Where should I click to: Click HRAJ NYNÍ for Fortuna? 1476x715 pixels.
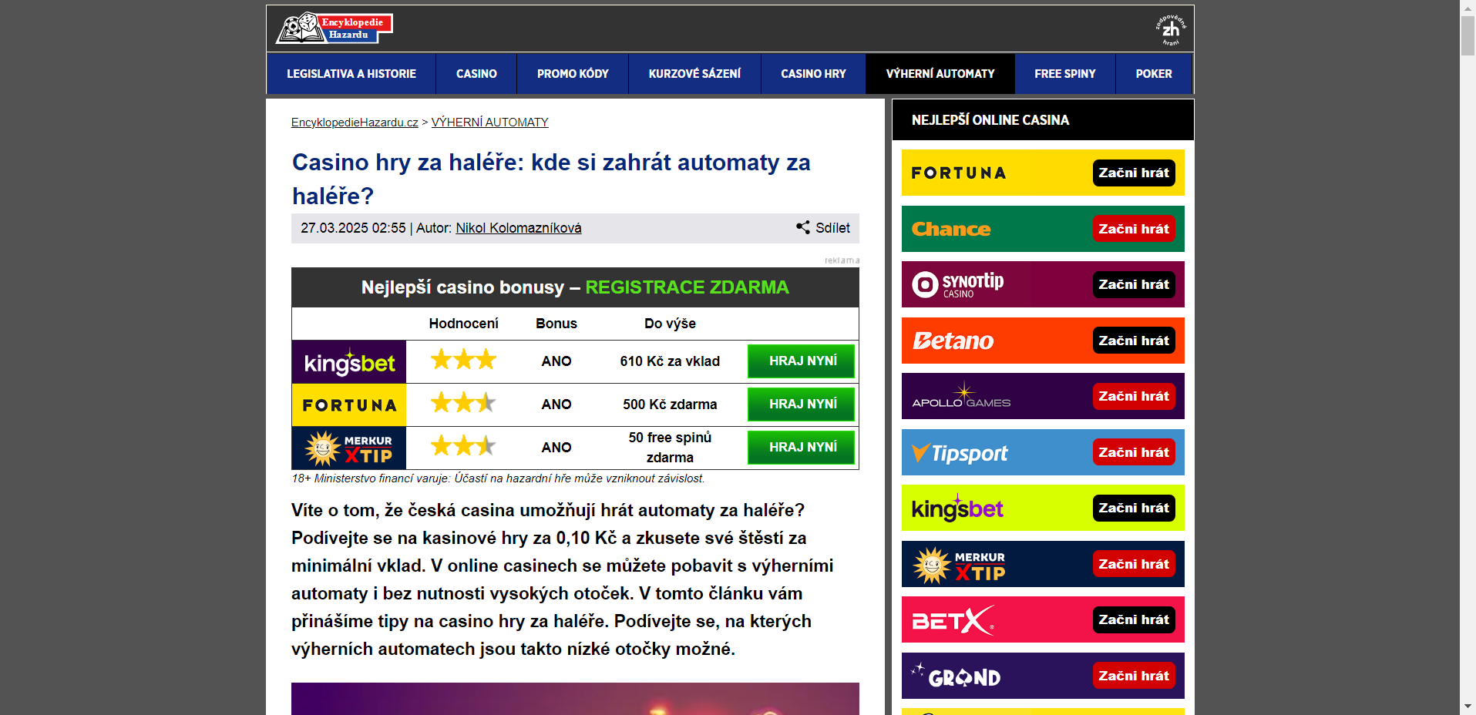[x=802, y=404]
